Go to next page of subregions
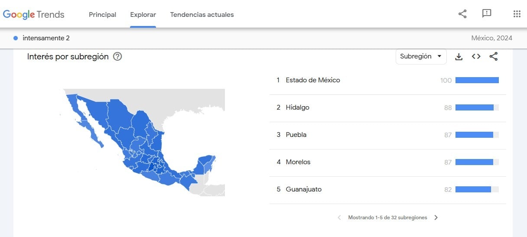 (436, 218)
